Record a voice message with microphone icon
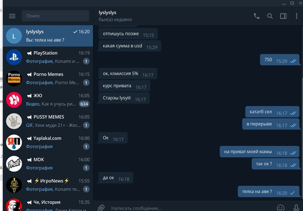 click(296, 208)
